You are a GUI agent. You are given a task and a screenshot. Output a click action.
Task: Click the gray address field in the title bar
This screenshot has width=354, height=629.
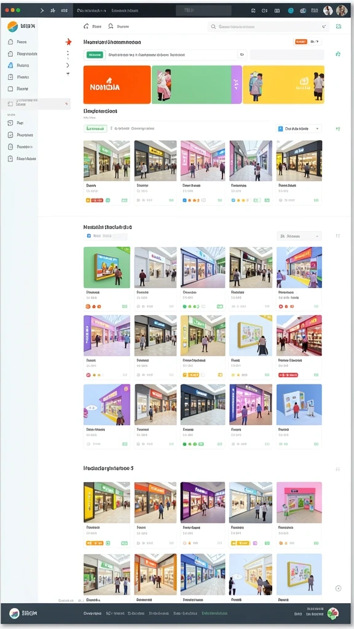203,10
